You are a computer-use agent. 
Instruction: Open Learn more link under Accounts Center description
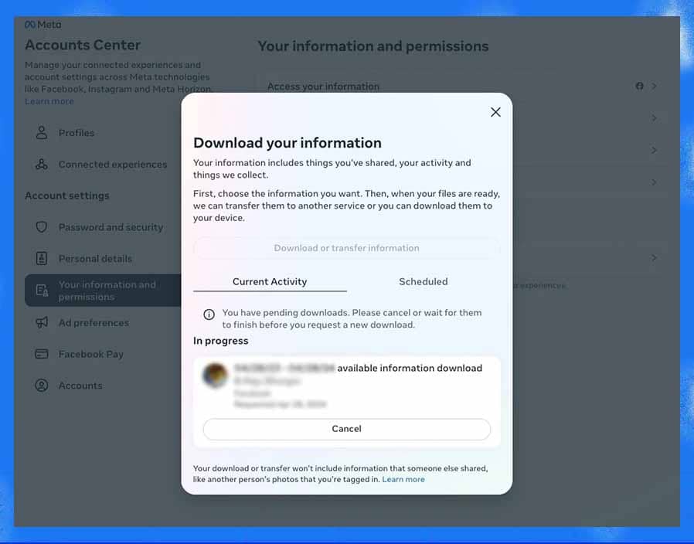click(49, 101)
